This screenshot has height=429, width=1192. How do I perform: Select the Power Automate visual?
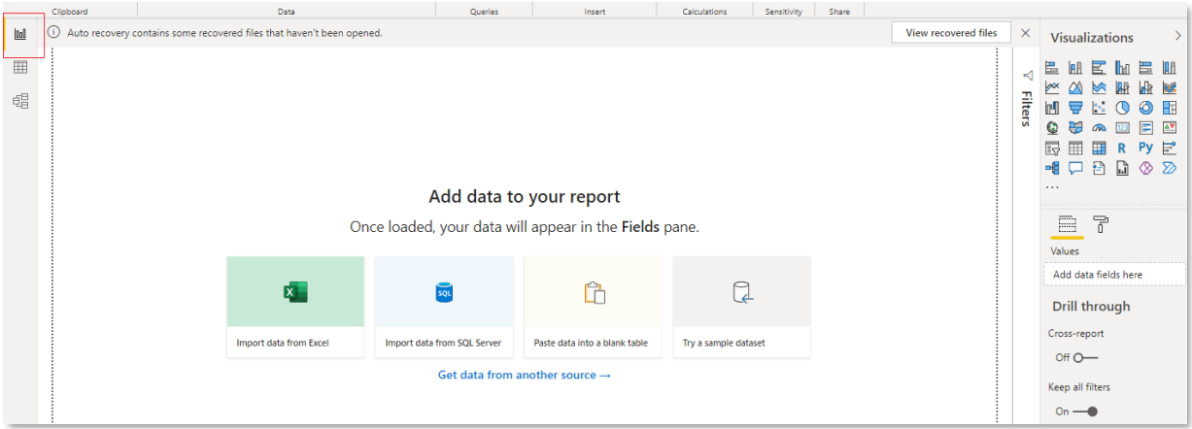[x=1169, y=167]
